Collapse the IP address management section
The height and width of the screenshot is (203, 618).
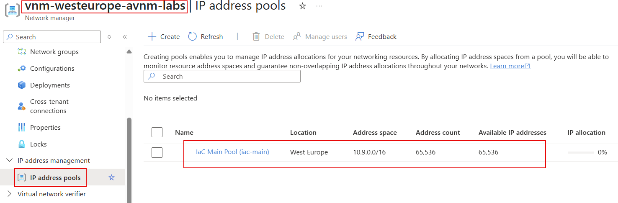9,161
